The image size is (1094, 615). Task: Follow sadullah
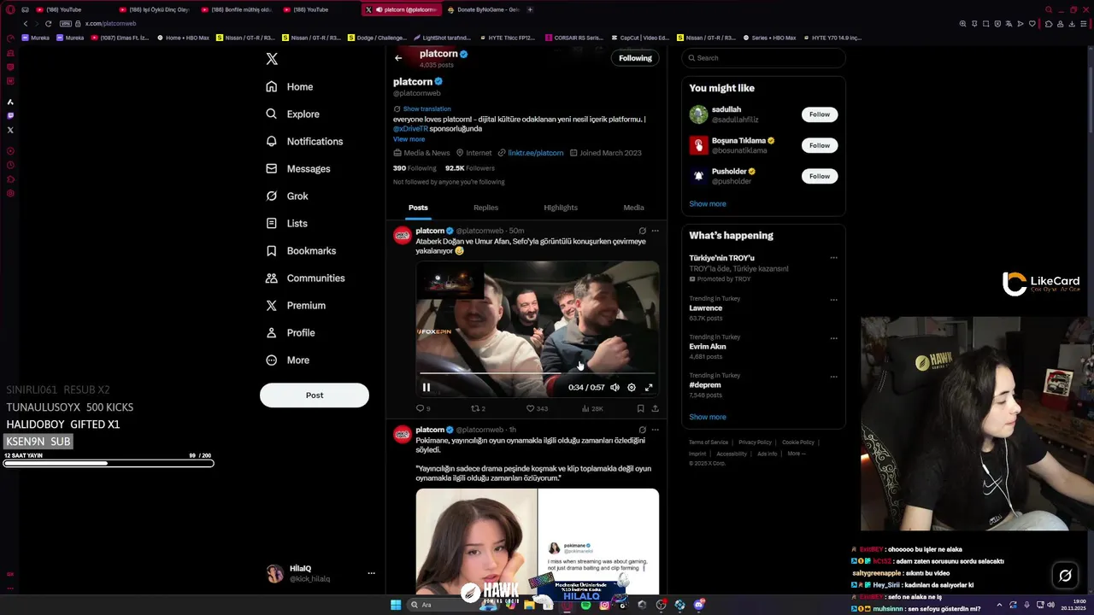tap(819, 114)
